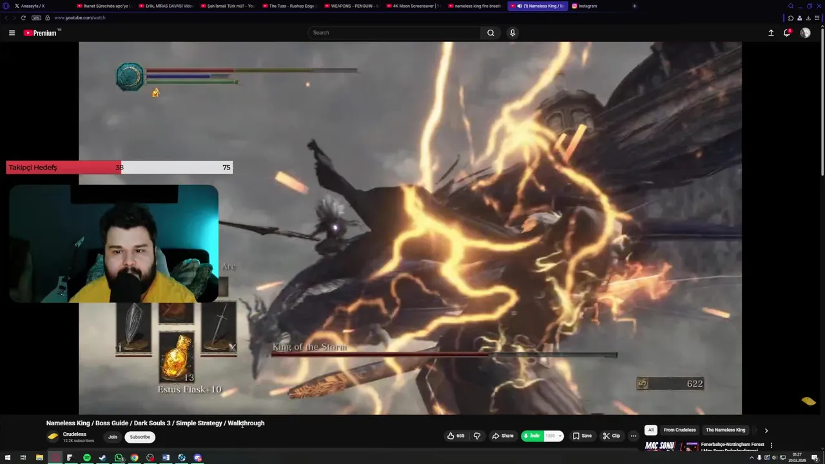The width and height of the screenshot is (825, 464).
Task: Like the video with thumbs up
Action: [456, 436]
